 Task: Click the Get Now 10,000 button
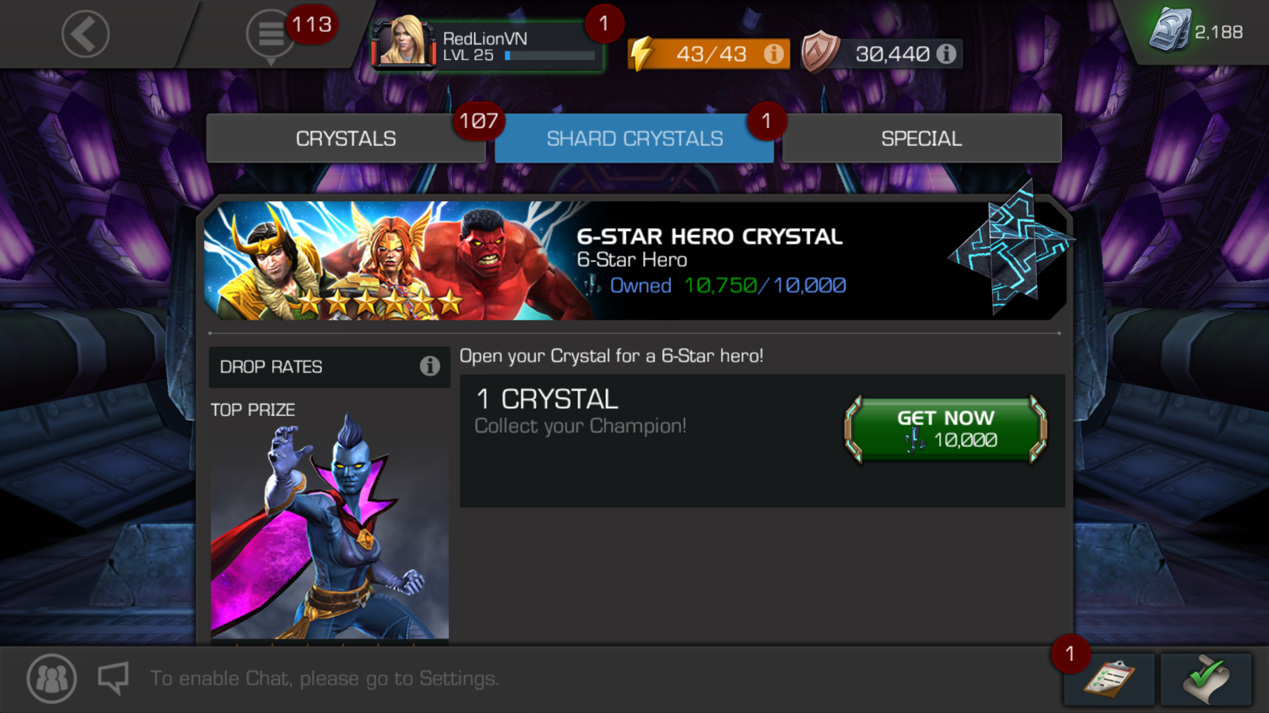pos(946,429)
